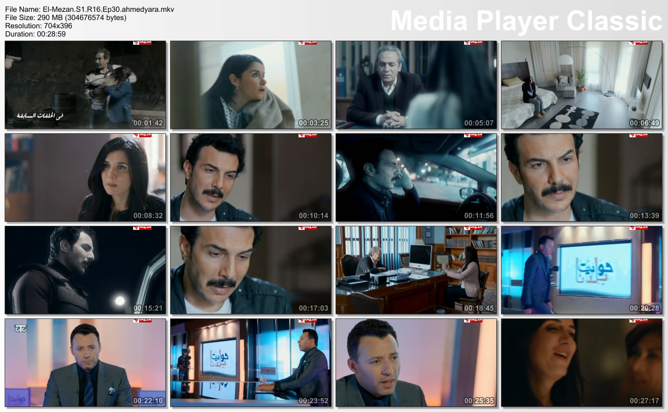
Task: Click the Arabic caption on the first thumbnail
Action: 41,116
